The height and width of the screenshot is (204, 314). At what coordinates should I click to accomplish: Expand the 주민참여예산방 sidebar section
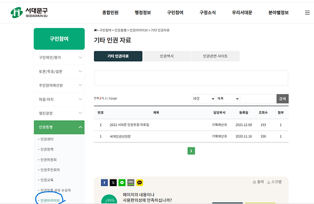pos(59,86)
